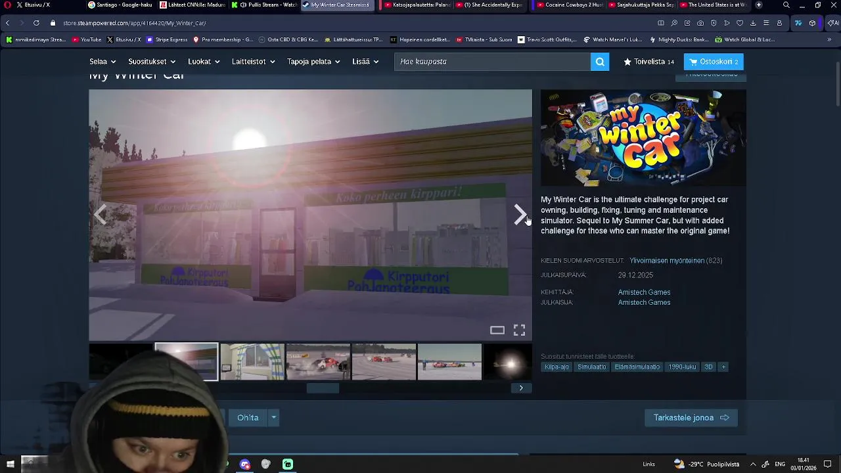Open Ylivoimaisen myönteinen reviews link

[666, 261]
